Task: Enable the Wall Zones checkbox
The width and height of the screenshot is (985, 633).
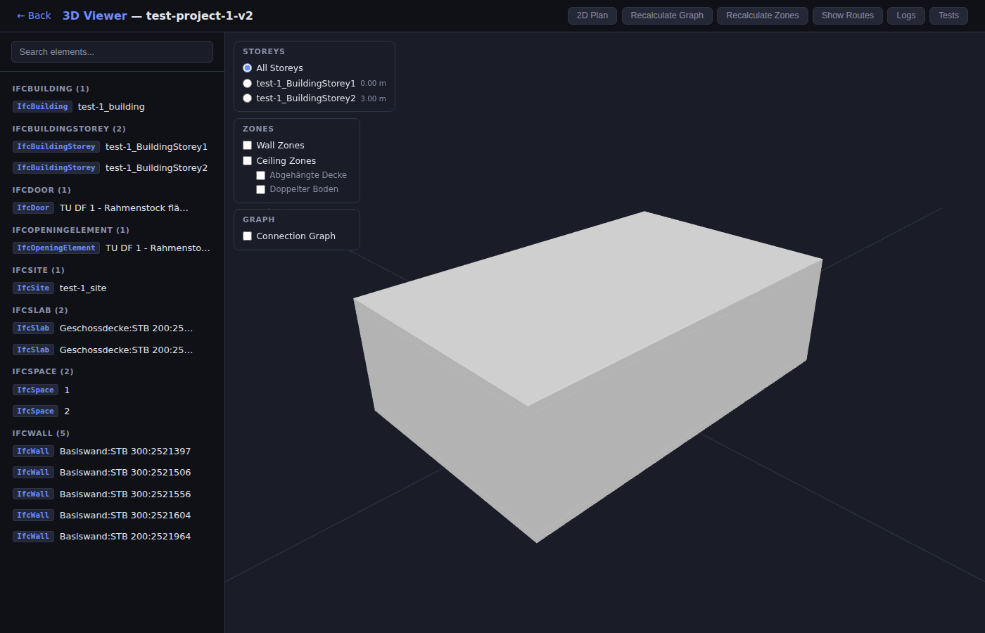Action: point(247,145)
